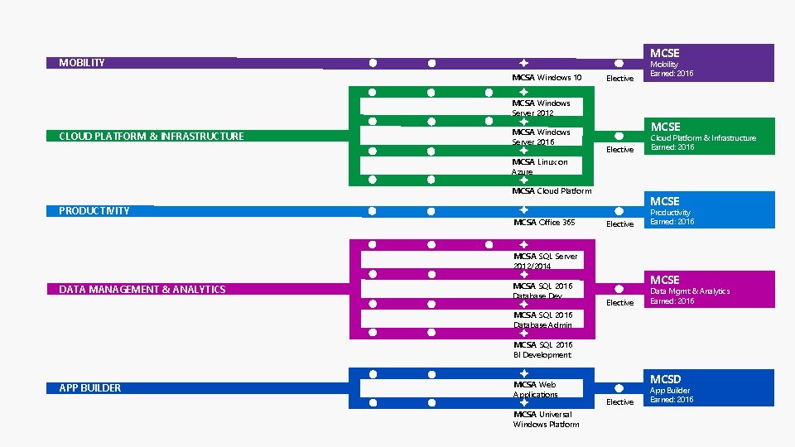
Task: Click the 'Elective' text under the Data Management track
Action: tap(620, 303)
